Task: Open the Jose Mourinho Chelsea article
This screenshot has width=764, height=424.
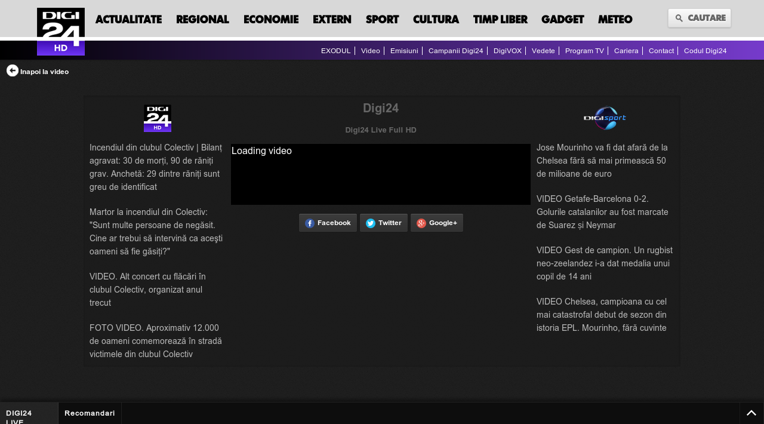Action: [602, 161]
